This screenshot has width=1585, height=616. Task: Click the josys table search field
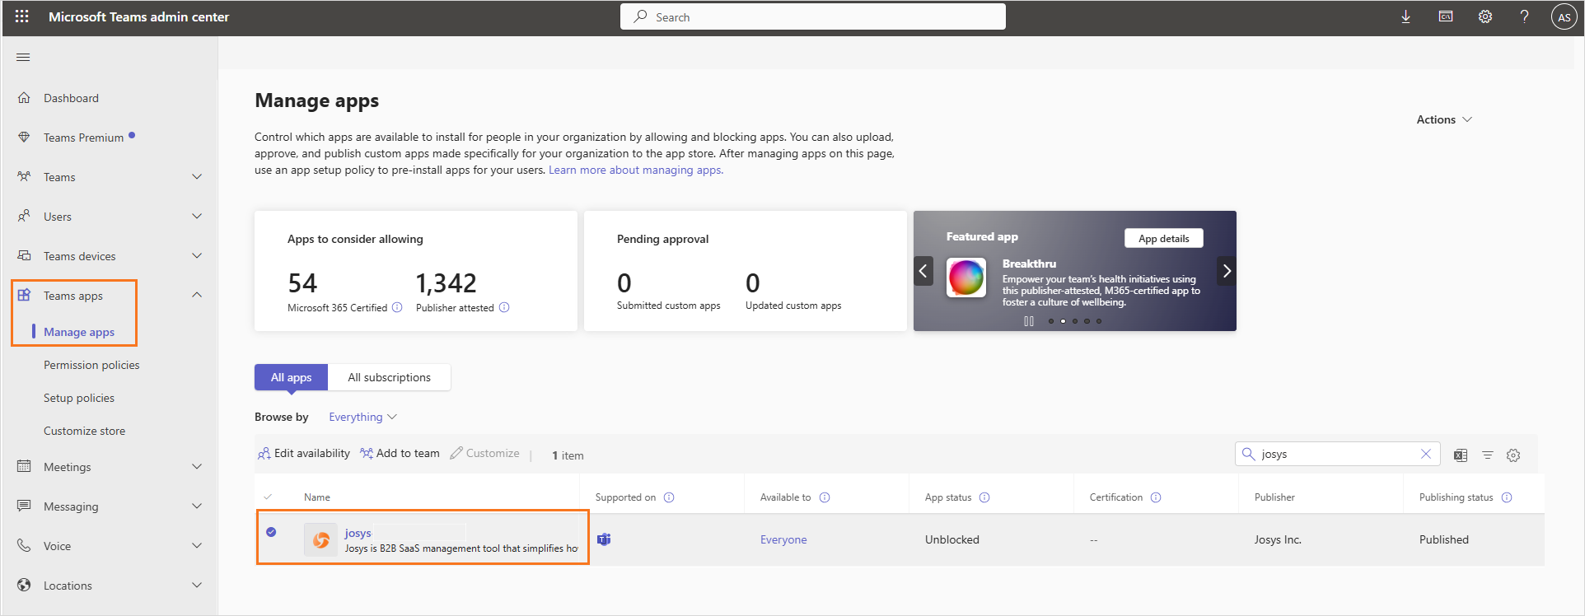(x=1338, y=454)
